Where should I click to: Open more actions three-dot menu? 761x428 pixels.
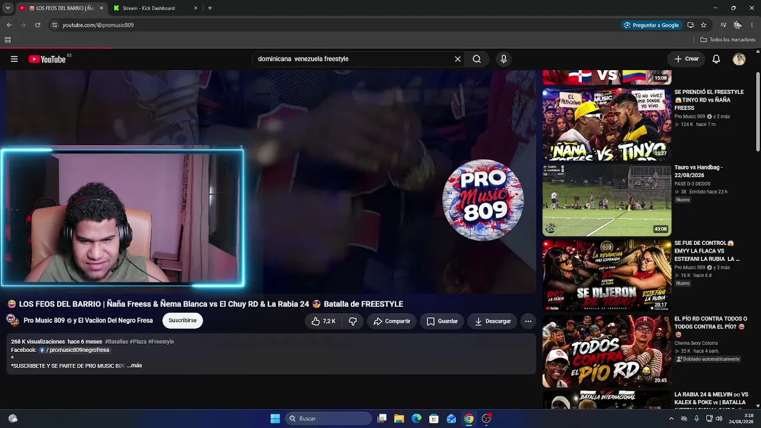528,321
